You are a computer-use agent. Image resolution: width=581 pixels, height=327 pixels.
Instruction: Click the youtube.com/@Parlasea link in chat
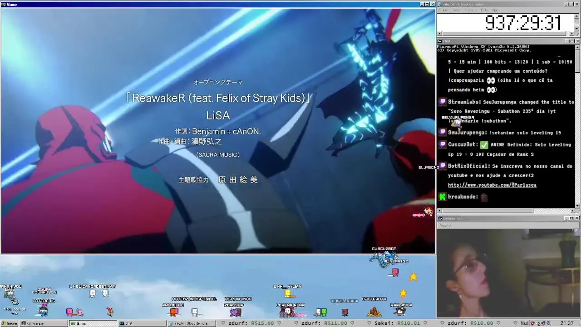coord(492,185)
